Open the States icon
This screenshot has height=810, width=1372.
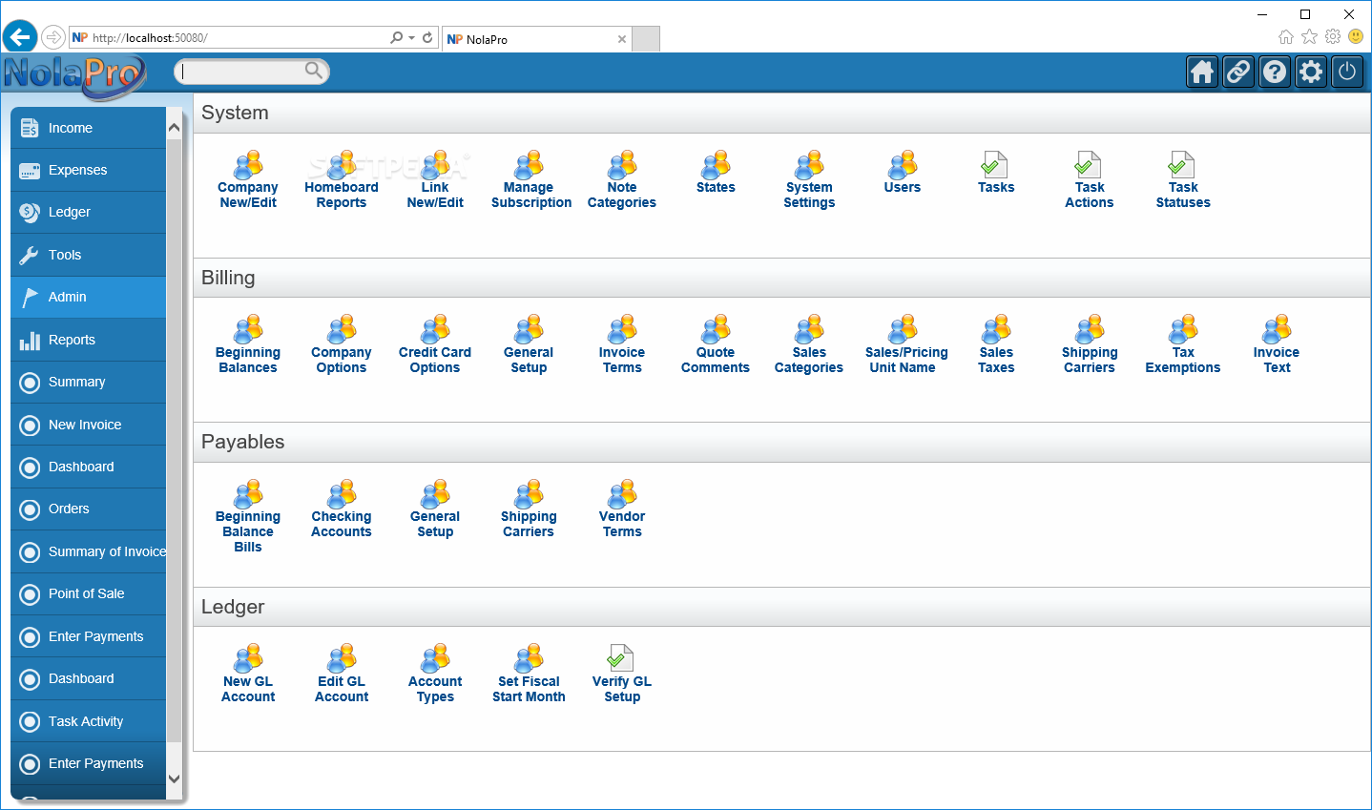point(716,172)
